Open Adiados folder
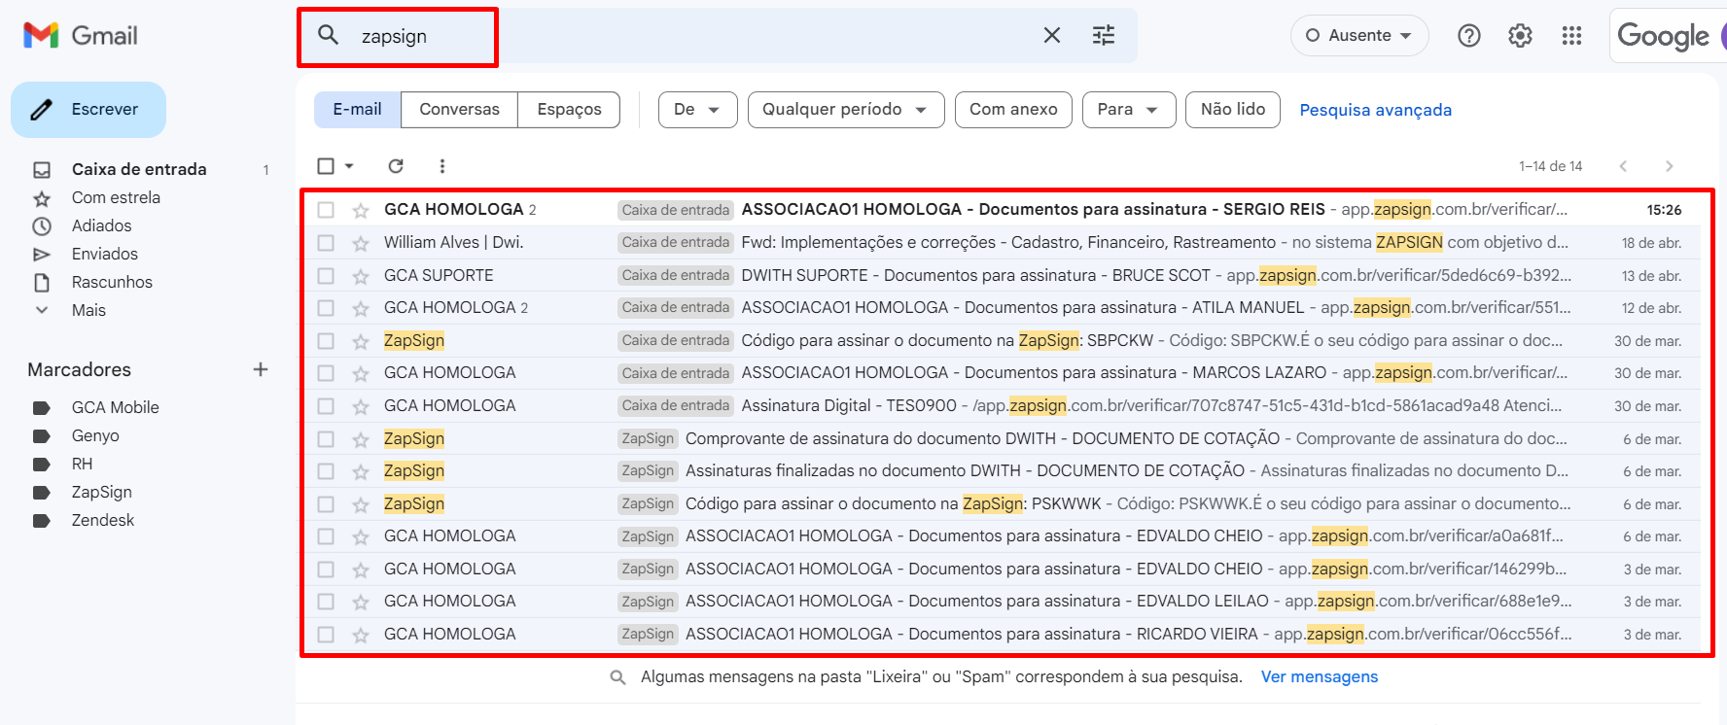The height and width of the screenshot is (725, 1727). [101, 225]
